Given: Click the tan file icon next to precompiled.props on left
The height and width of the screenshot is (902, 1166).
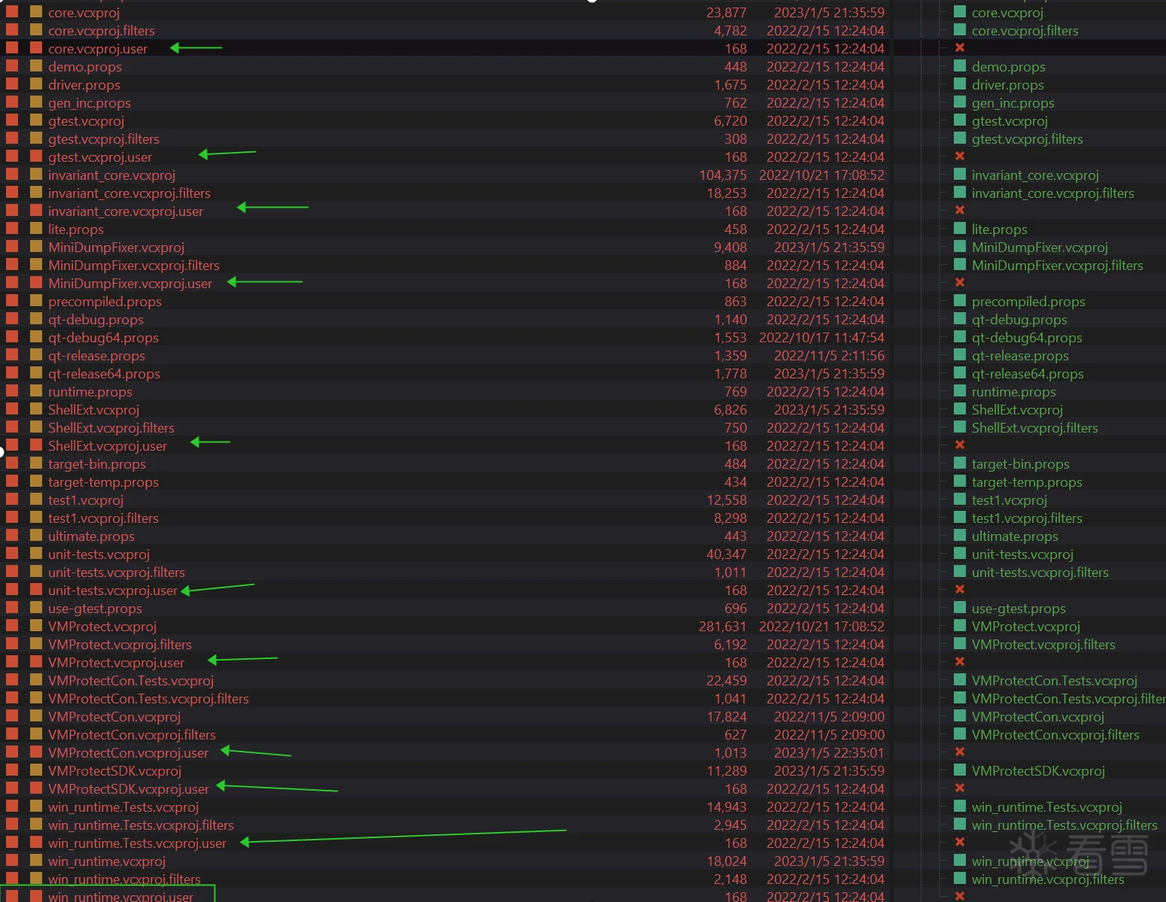Looking at the screenshot, I should pyautogui.click(x=36, y=301).
